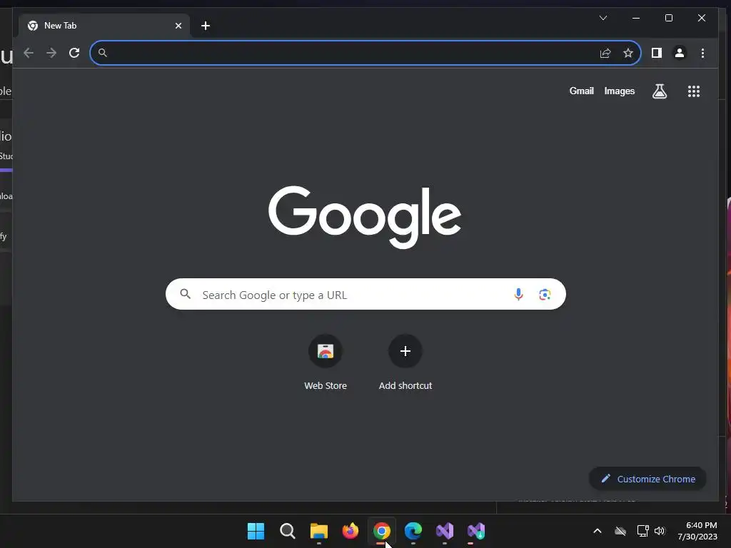Open the Google apps grid
This screenshot has height=548, width=731.
694,91
